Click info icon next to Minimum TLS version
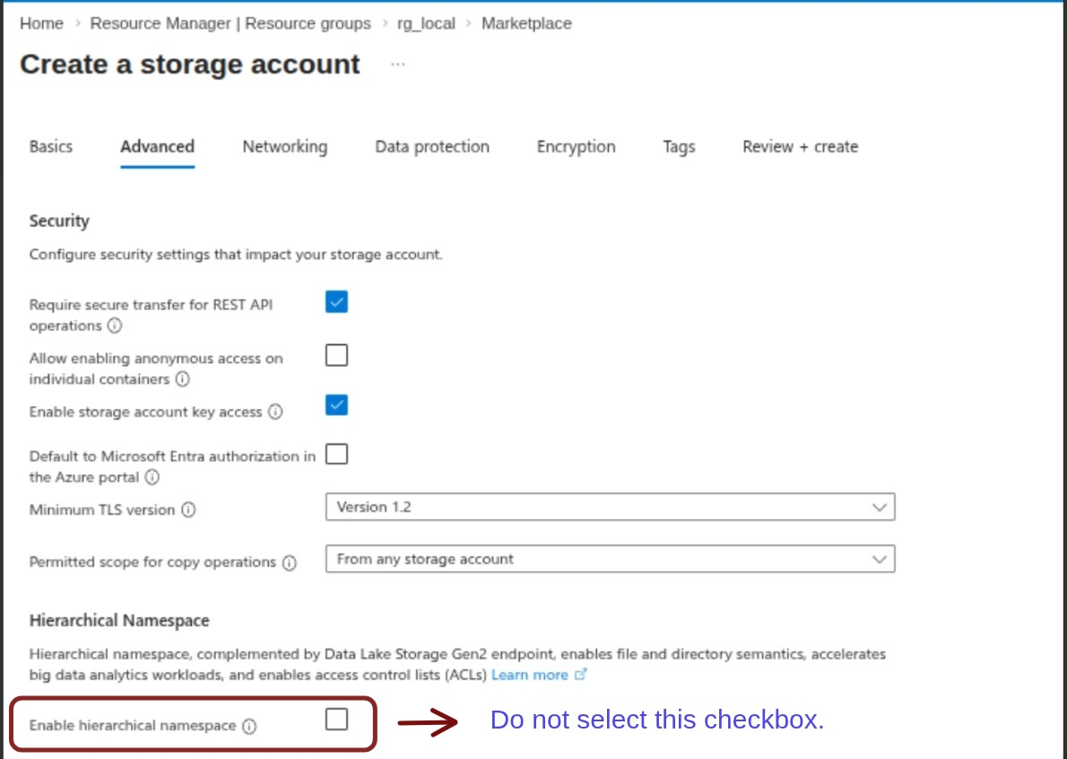This screenshot has height=759, width=1067. tap(188, 510)
